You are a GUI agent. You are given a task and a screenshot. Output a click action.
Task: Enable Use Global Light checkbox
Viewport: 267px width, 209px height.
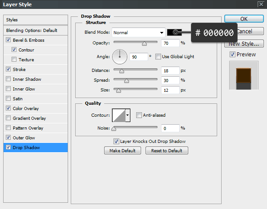pos(158,57)
